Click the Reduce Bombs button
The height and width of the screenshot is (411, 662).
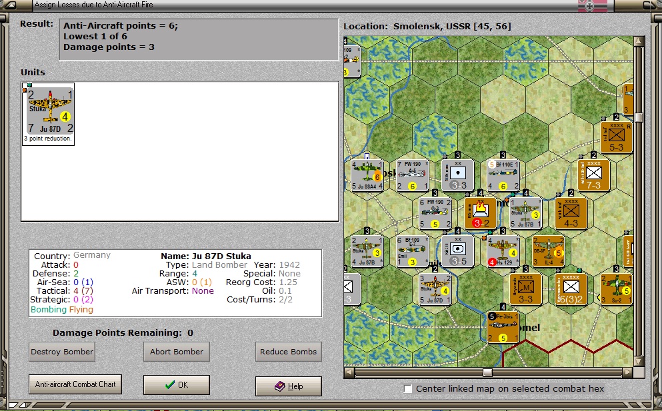pyautogui.click(x=289, y=352)
